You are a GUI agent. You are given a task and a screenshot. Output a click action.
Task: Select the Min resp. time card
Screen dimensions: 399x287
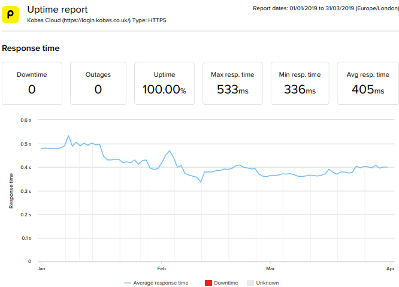tap(300, 83)
